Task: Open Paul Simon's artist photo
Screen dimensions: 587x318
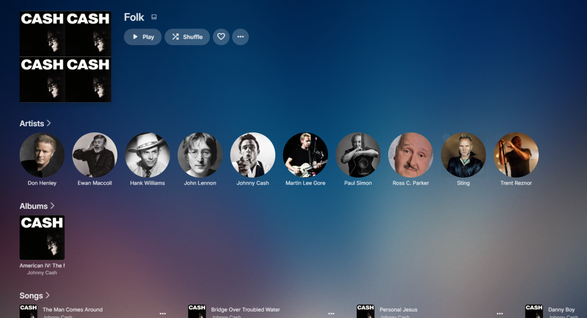Action: [x=358, y=155]
